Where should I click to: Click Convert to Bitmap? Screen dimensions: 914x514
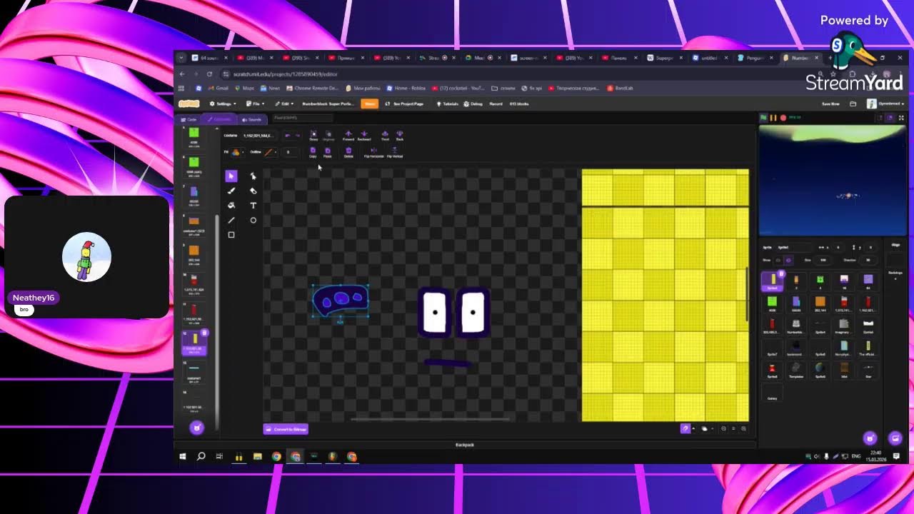pyautogui.click(x=286, y=429)
